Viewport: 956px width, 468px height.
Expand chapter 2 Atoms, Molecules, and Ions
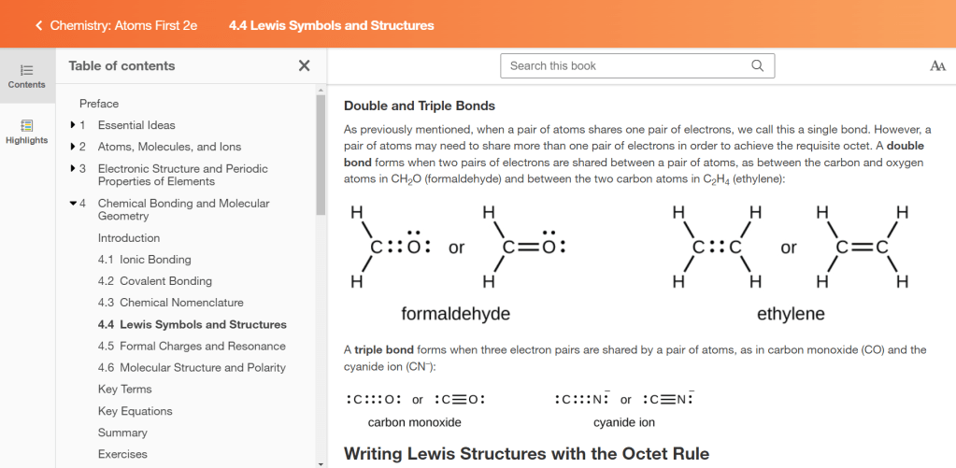click(74, 147)
